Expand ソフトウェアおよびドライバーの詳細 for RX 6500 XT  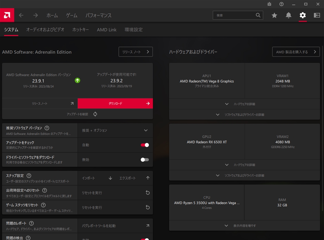tap(245, 175)
